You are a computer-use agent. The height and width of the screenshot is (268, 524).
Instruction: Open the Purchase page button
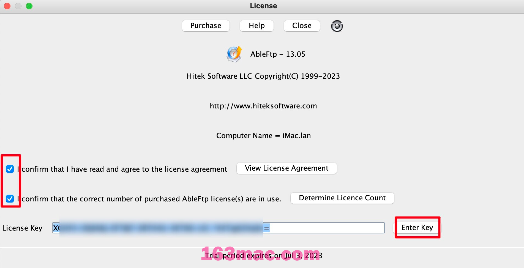[206, 26]
